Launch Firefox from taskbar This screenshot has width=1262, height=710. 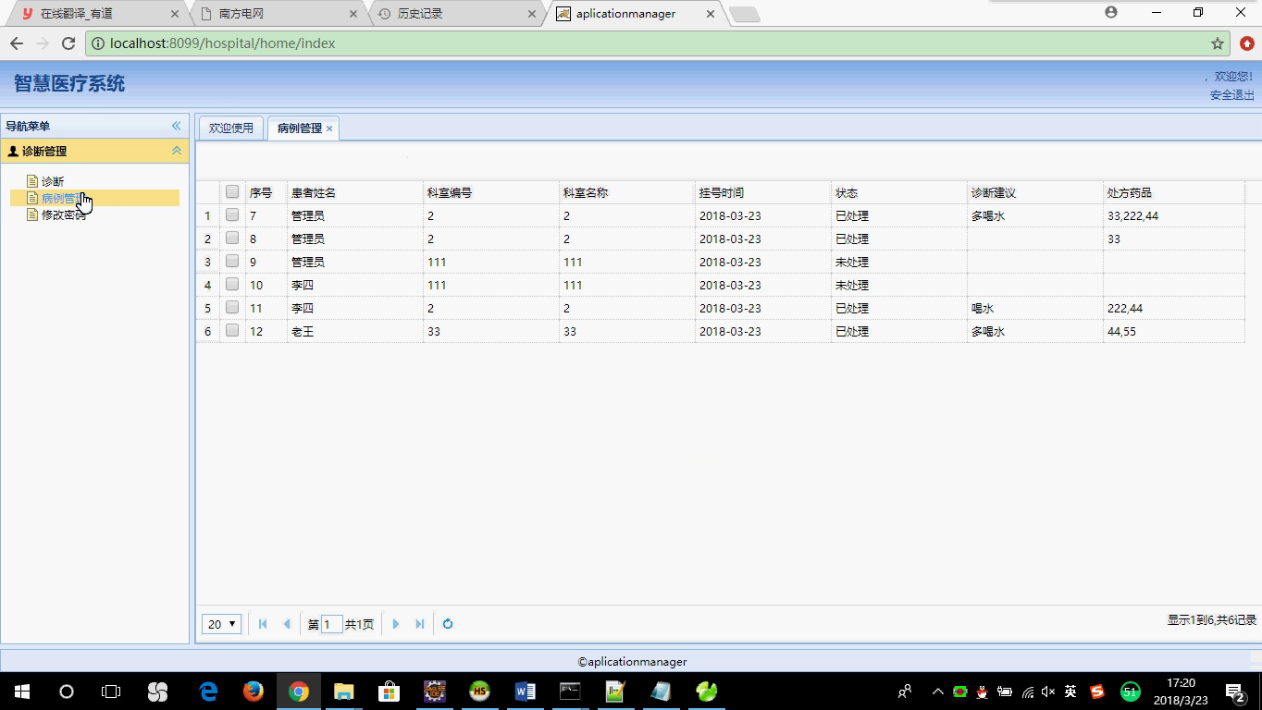click(253, 691)
